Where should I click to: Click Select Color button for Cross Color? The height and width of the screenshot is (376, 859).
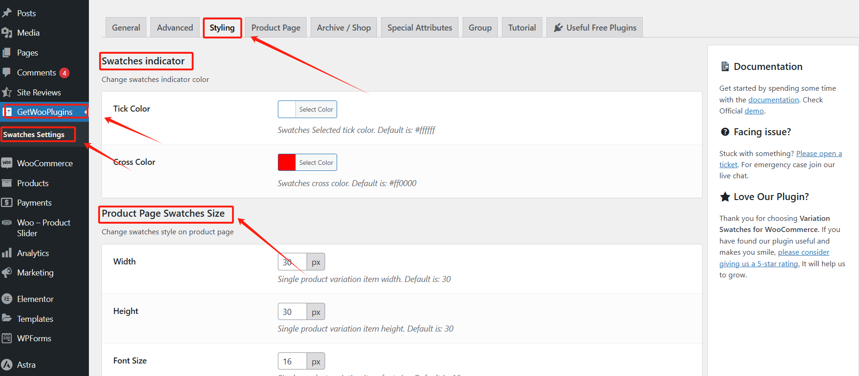[x=316, y=163]
